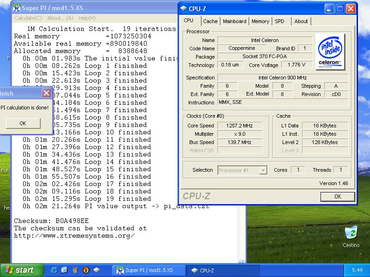Switch to the SPD tab in CPU-Z

point(280,21)
